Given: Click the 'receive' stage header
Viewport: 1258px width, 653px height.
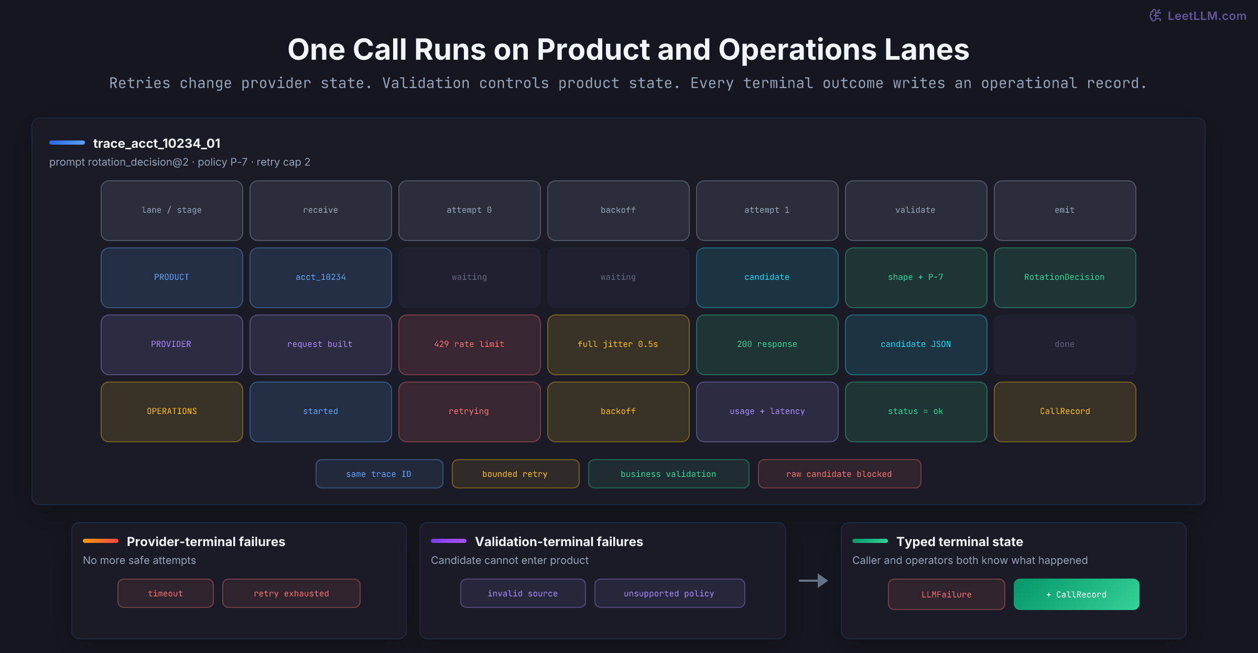Looking at the screenshot, I should click(x=321, y=210).
